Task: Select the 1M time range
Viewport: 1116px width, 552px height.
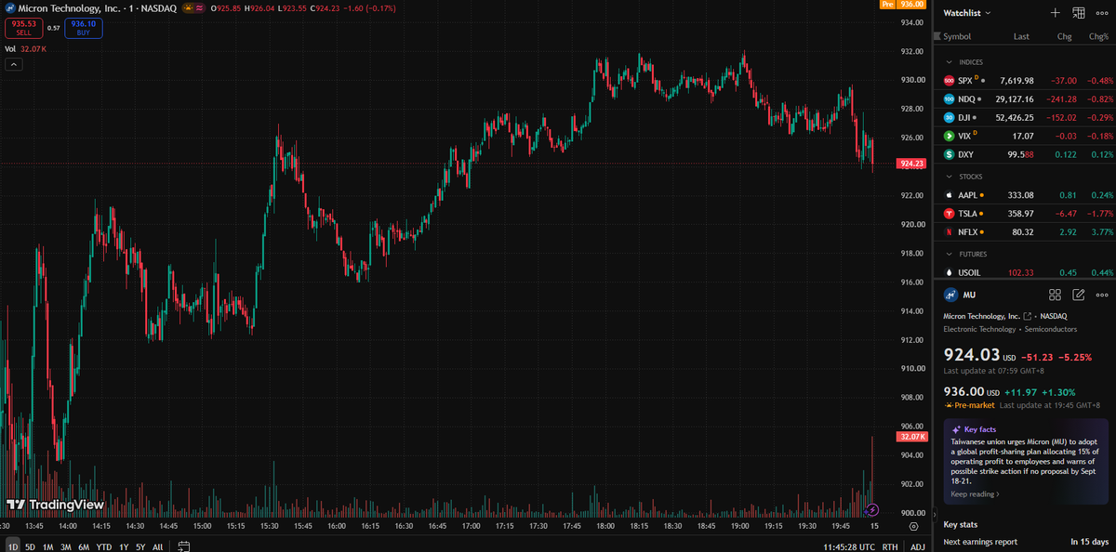Action: 47,546
